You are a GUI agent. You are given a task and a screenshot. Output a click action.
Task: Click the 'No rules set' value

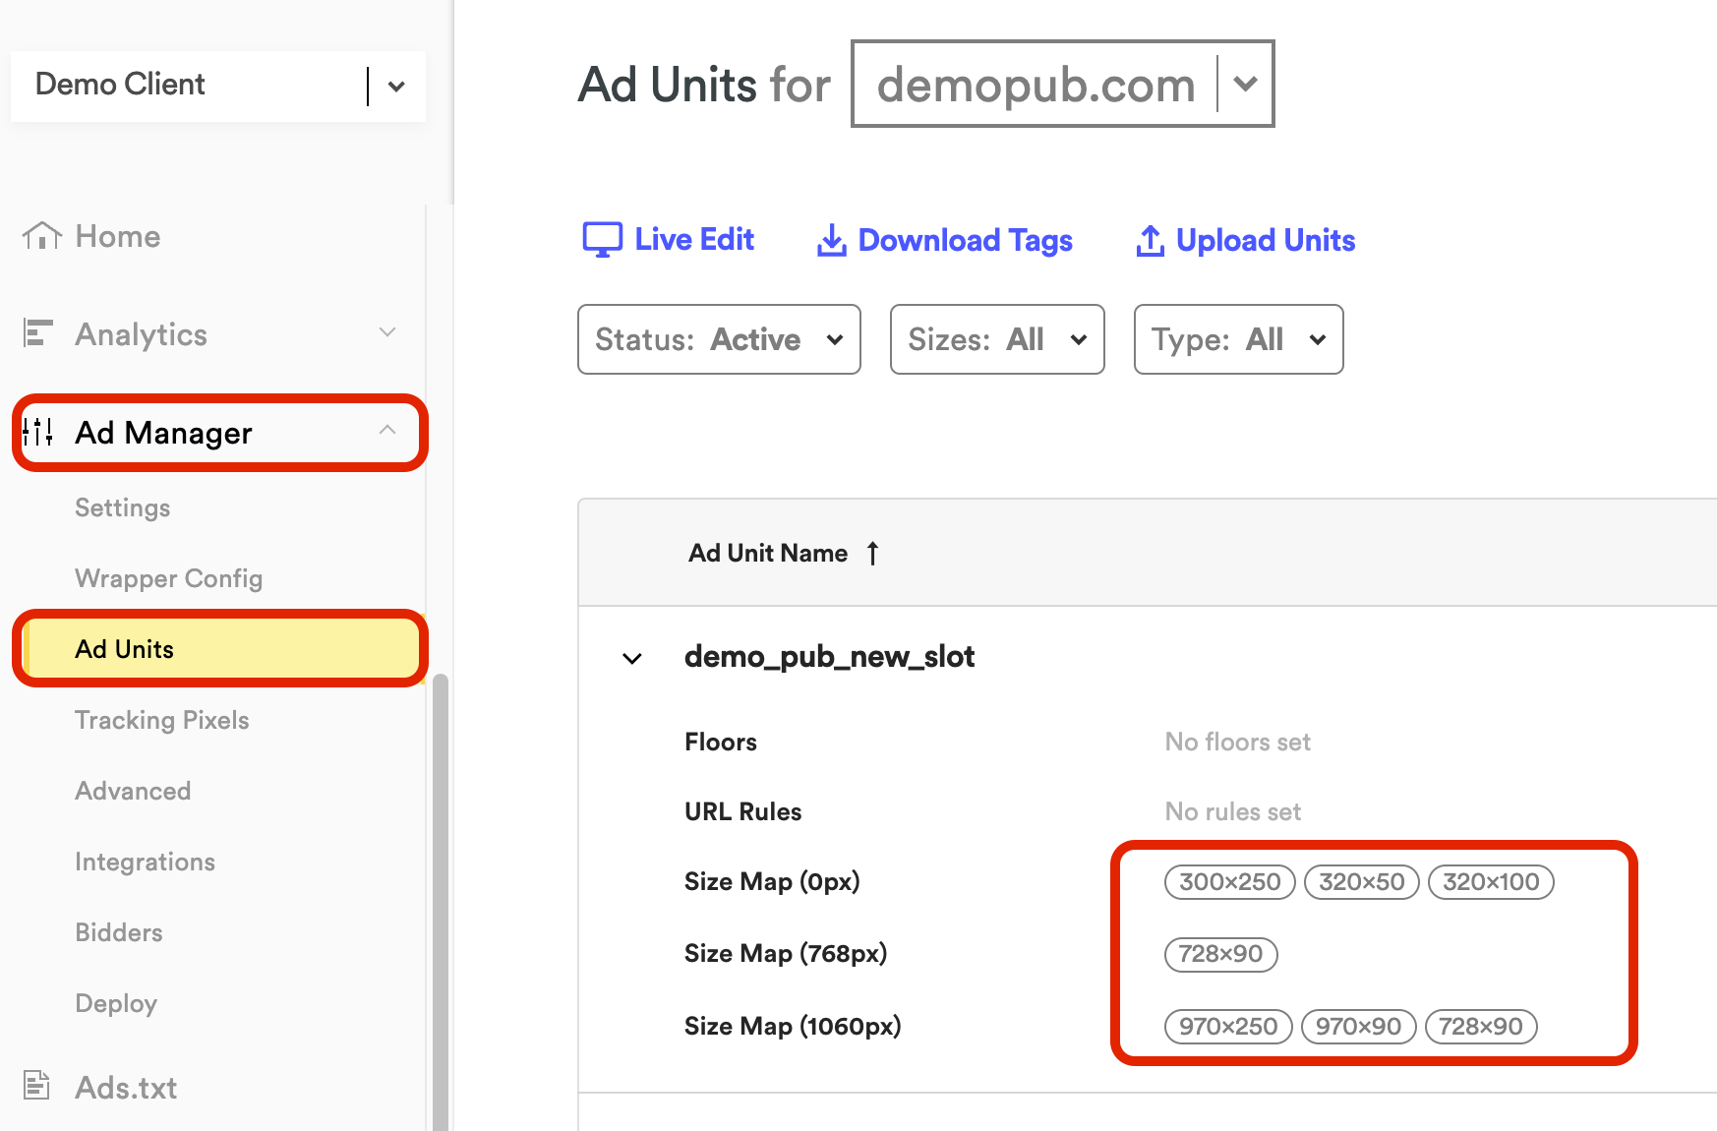coord(1232,811)
